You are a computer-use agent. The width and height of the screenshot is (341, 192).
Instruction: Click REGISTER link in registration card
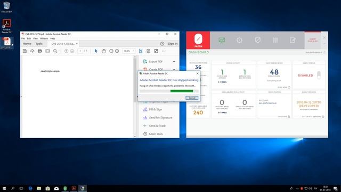click(284, 117)
